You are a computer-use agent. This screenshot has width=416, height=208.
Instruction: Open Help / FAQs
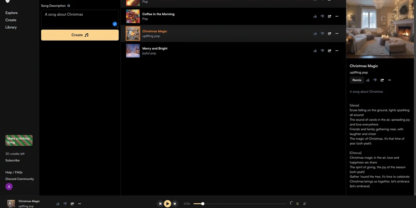point(14,172)
